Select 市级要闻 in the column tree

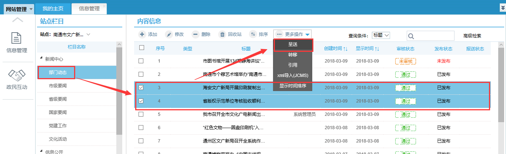tap(57, 86)
